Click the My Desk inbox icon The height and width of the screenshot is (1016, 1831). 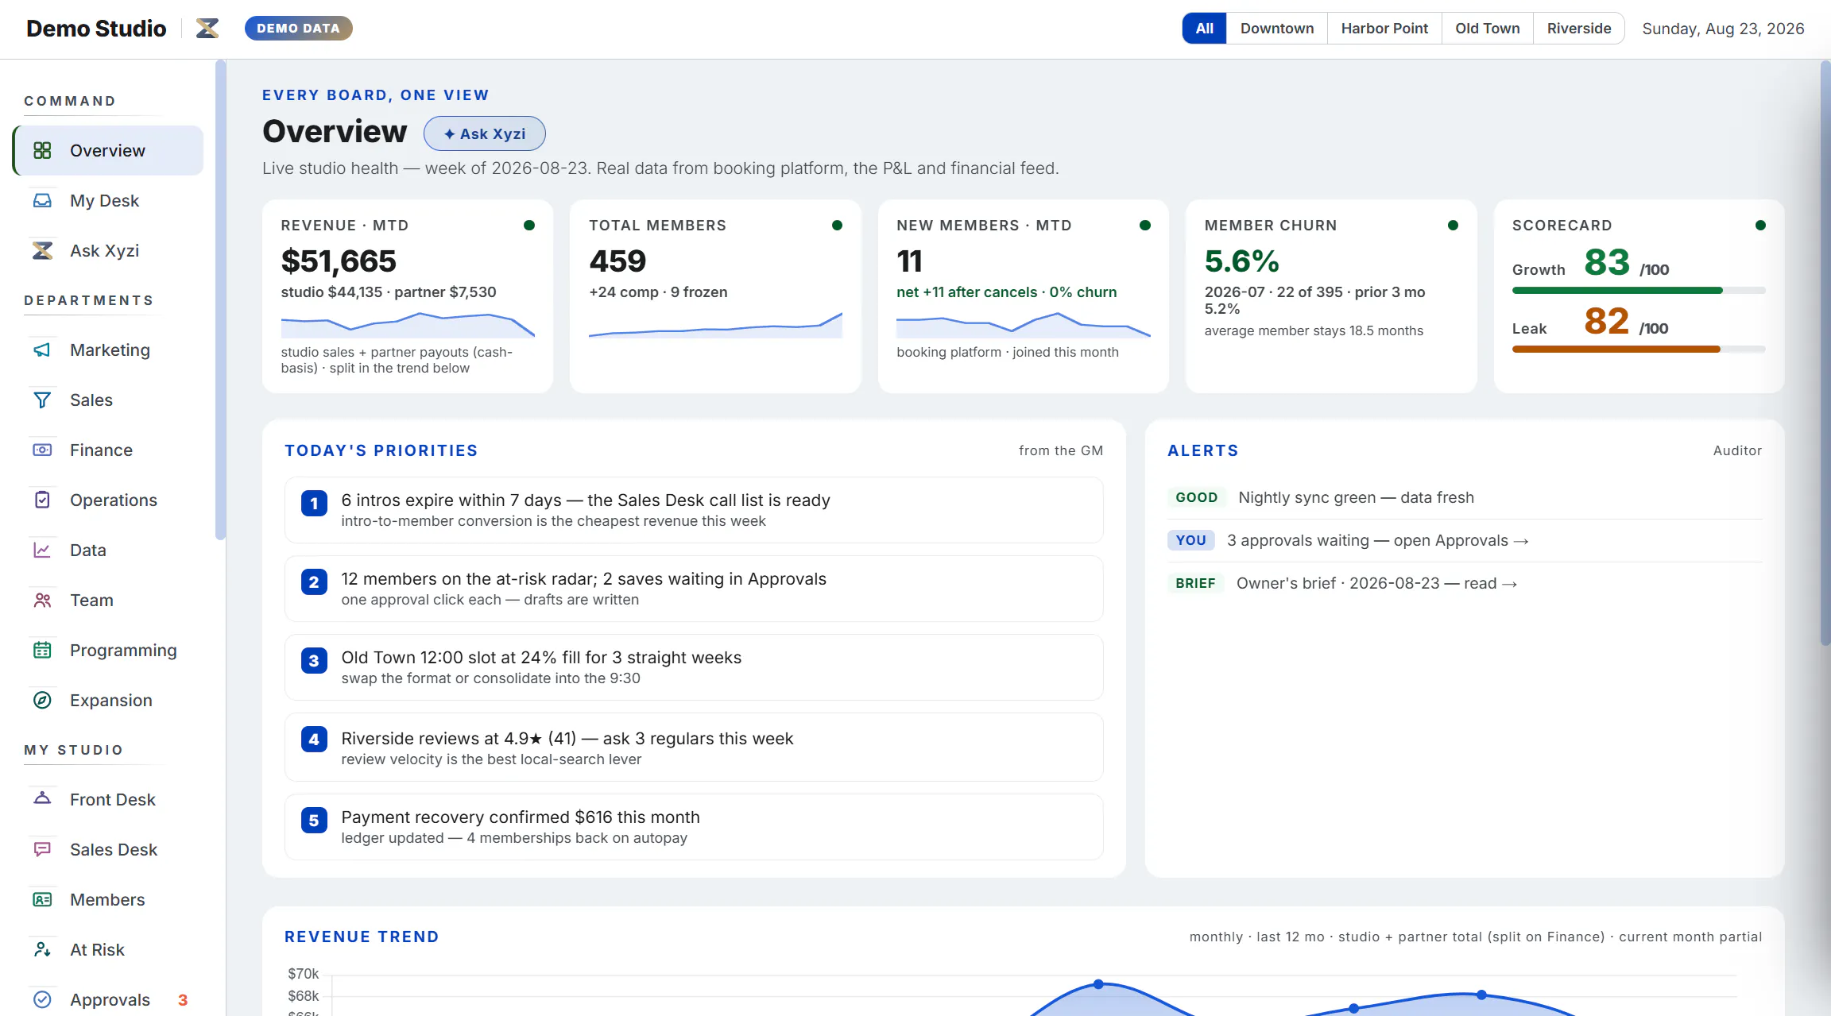(x=42, y=200)
